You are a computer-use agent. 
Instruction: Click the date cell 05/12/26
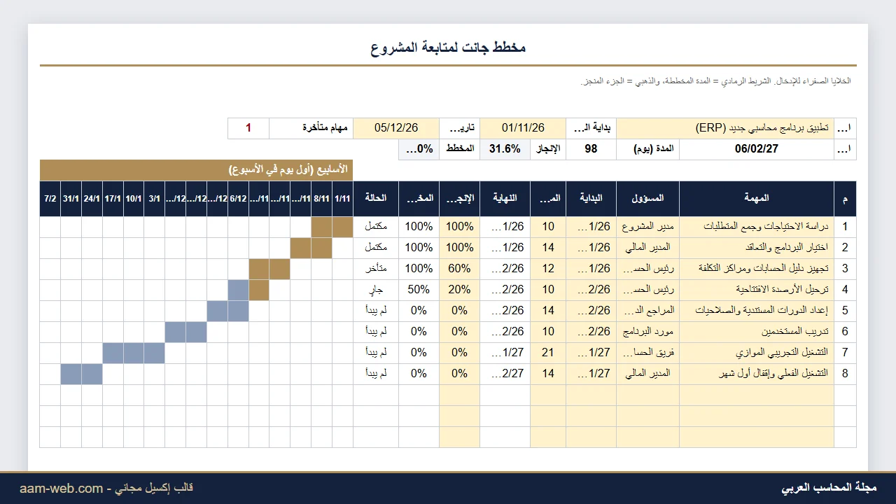[x=396, y=128]
